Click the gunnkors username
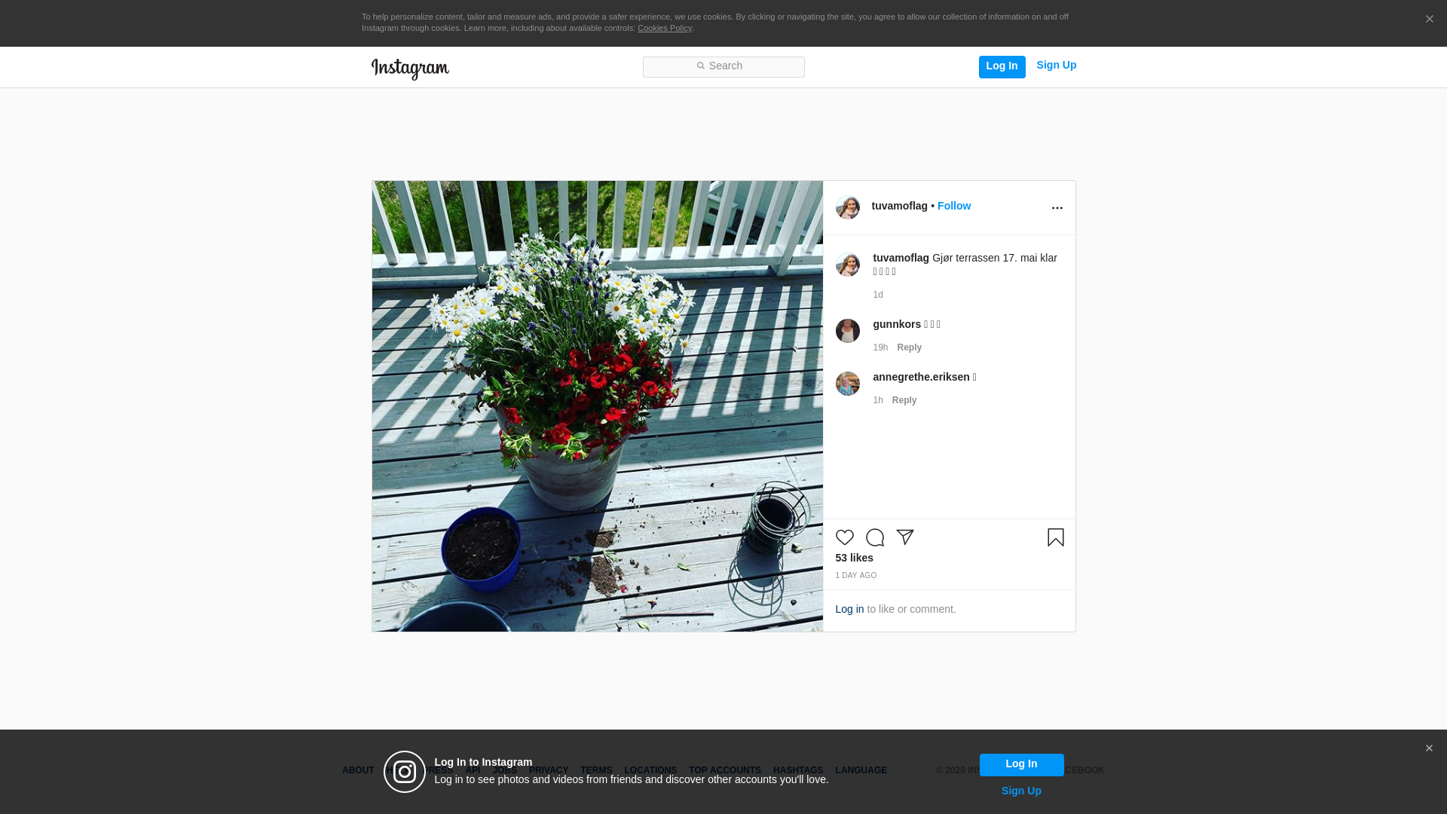 (897, 324)
